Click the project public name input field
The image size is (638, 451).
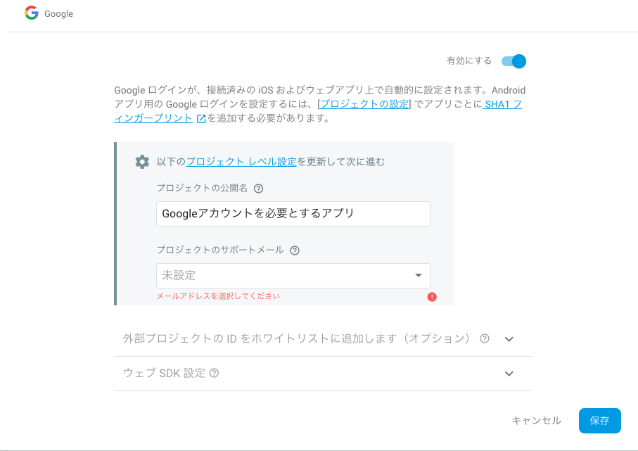coord(293,214)
